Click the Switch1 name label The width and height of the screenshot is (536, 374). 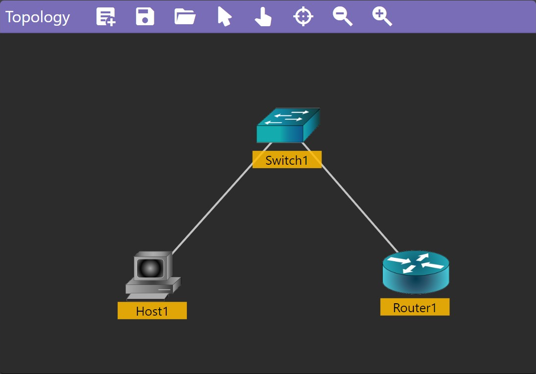[x=287, y=160]
